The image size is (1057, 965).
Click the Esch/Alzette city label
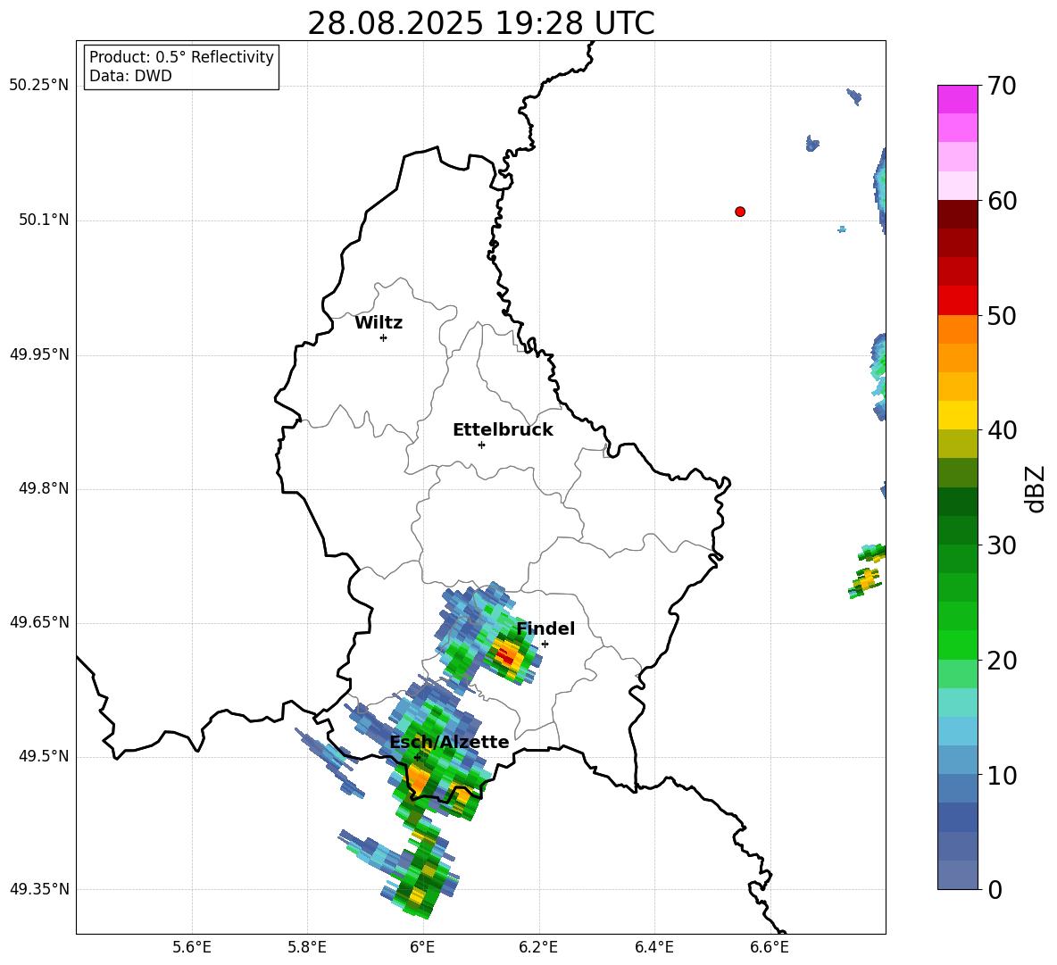tap(449, 742)
